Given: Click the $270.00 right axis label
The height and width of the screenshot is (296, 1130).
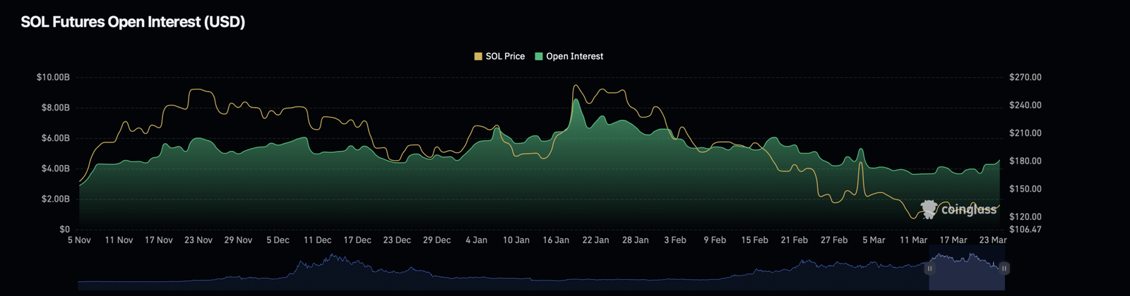Looking at the screenshot, I should 1025,77.
